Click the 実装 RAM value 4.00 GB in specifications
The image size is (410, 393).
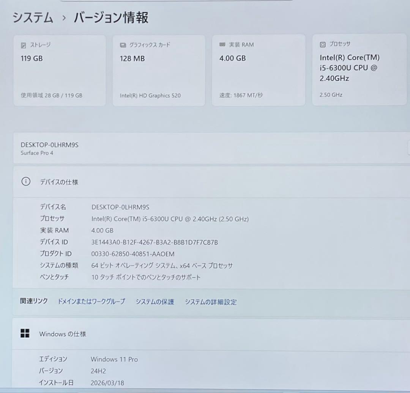pyautogui.click(x=102, y=231)
